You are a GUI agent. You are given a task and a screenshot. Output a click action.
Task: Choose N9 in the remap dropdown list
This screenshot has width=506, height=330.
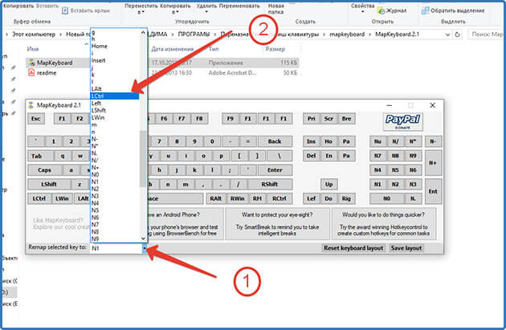tap(115, 239)
